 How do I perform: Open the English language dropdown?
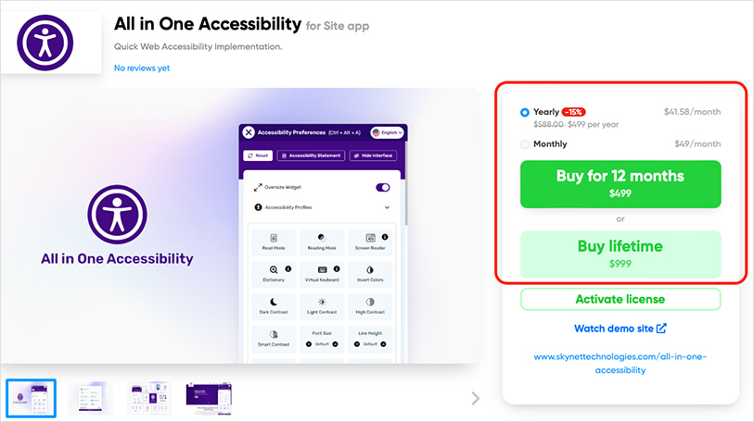(387, 132)
